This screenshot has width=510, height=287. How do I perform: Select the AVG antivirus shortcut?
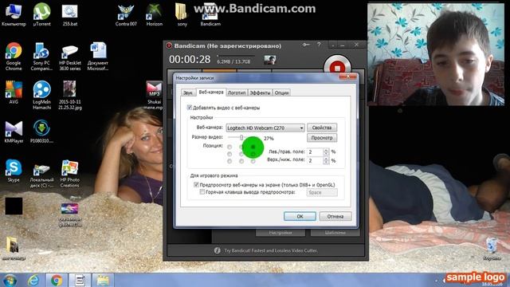pyautogui.click(x=14, y=92)
